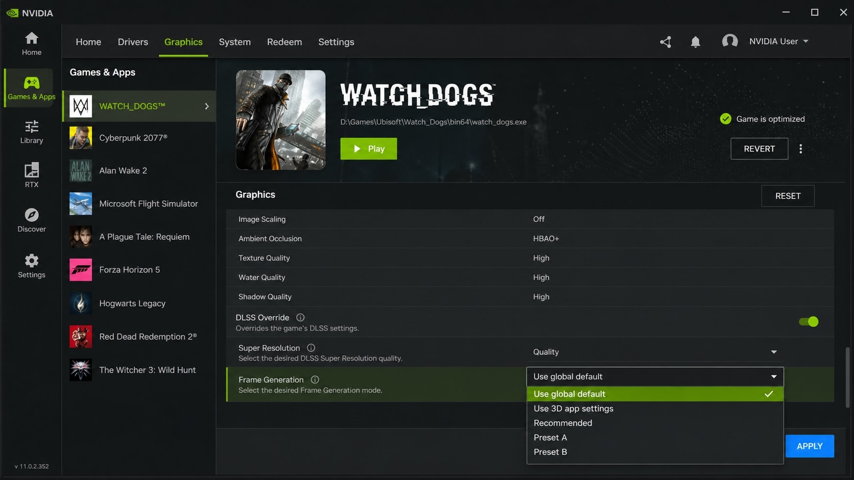Show Frame Generation info icon
The width and height of the screenshot is (854, 480).
315,380
